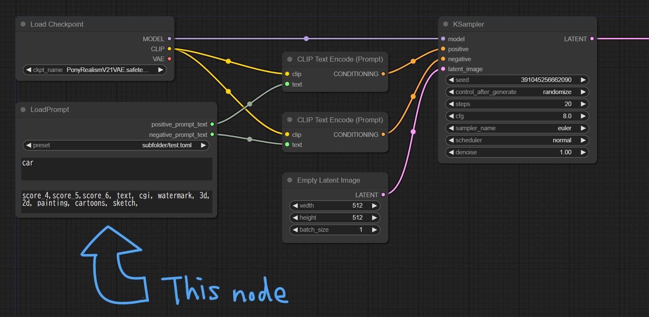Image resolution: width=649 pixels, height=317 pixels.
Task: Click the denoise slider value 1.00
Action: [517, 152]
